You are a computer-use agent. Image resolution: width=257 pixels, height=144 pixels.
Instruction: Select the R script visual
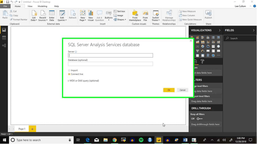point(208,55)
